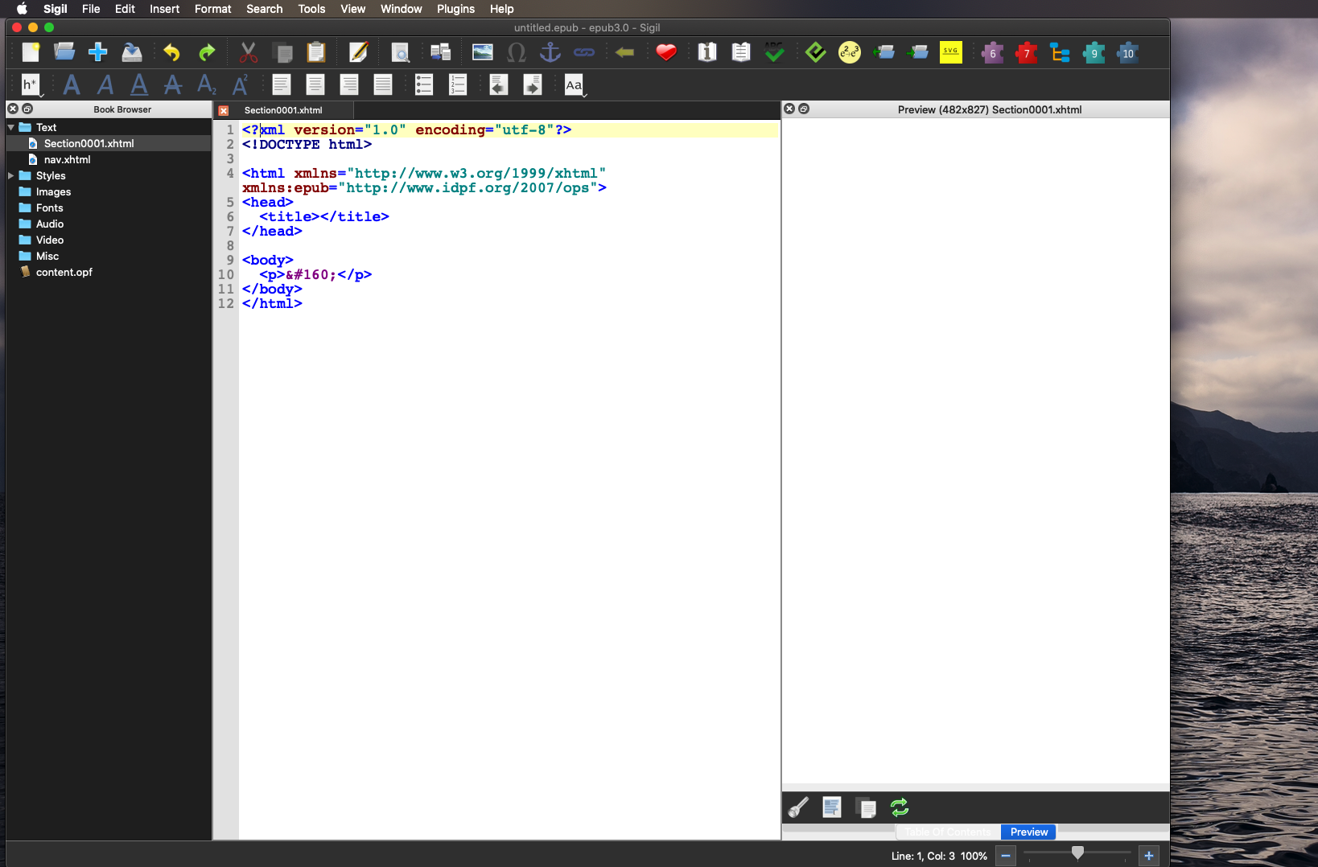
Task: Open the Aa change case dropdown
Action: tap(575, 85)
